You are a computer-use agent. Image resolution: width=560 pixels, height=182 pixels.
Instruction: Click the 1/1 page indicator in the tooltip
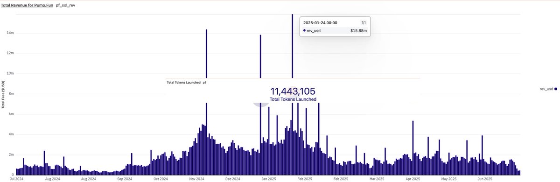(364, 22)
